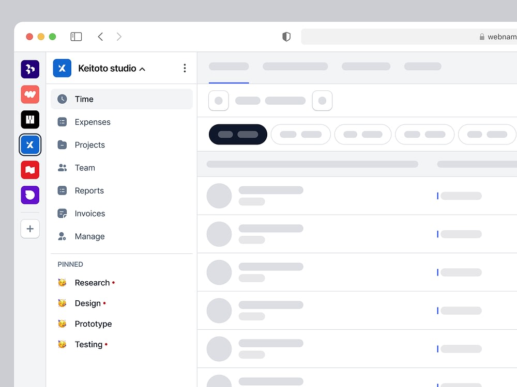Click the browser address bar
Screen dimensions: 517x387
pos(409,37)
